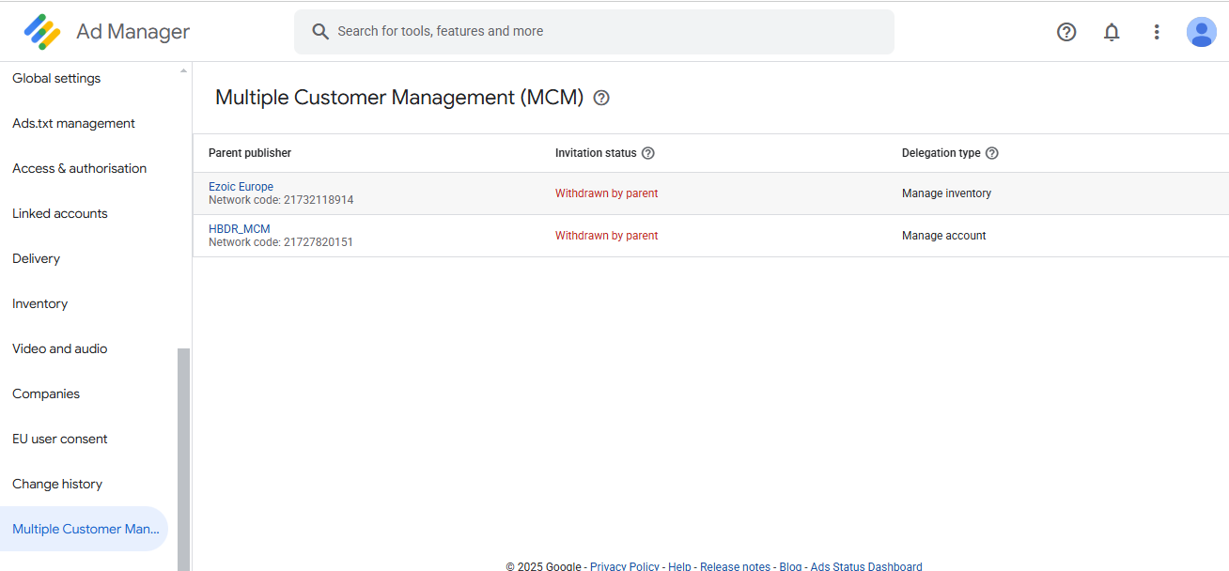Viewport: 1229px width, 571px height.
Task: Click Withdrawn by parent status for HBDR_MCM
Action: point(606,236)
